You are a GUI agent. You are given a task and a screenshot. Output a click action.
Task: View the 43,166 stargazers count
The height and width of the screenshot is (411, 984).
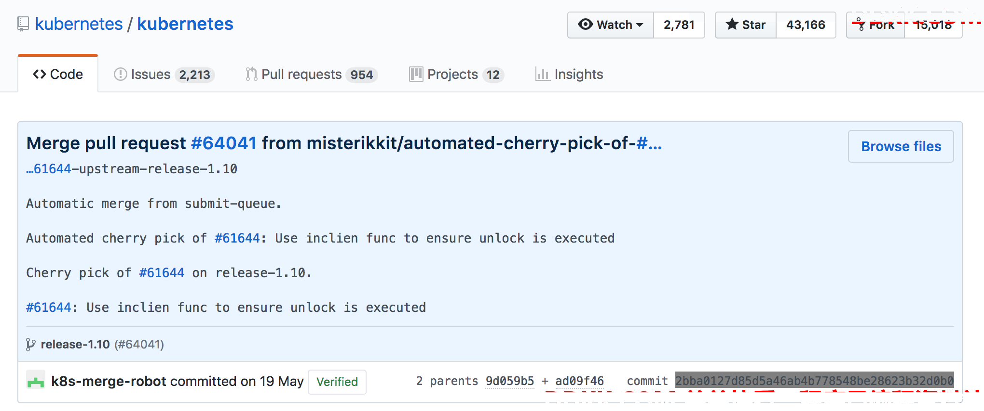(x=806, y=25)
